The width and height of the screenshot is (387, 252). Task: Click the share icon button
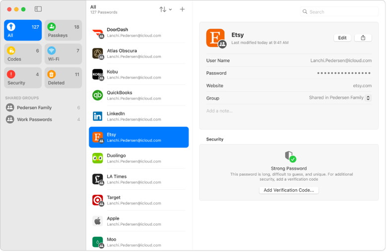click(x=363, y=38)
